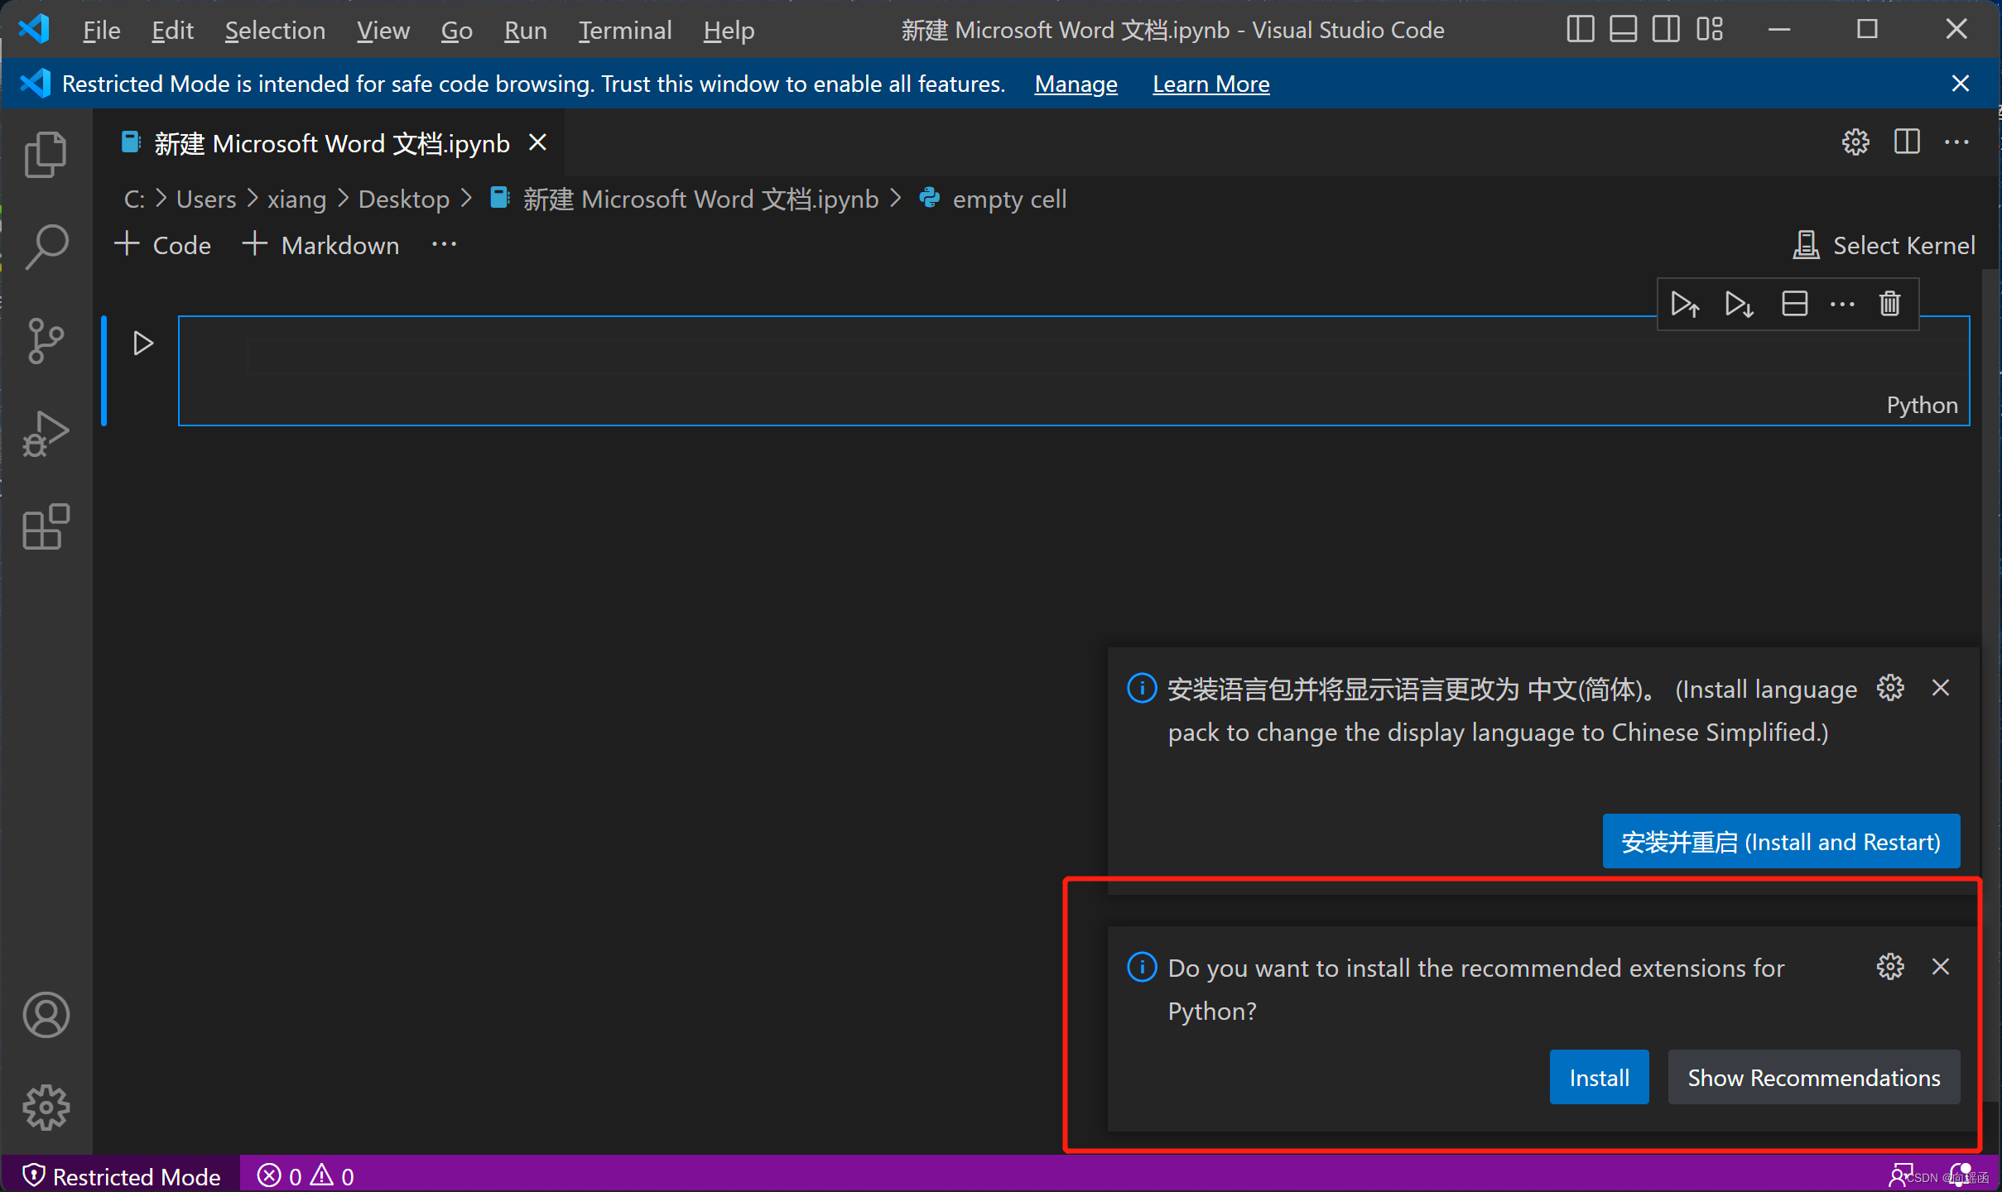Split the editor to the right
2002x1192 pixels.
[1907, 142]
